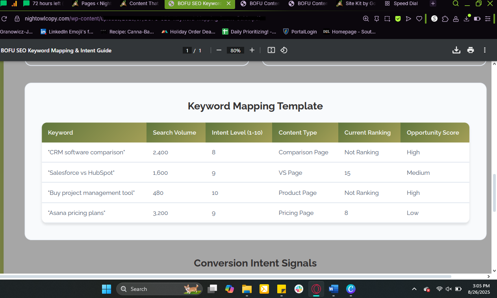The width and height of the screenshot is (497, 298).
Task: Toggle the battery saver icon in browser
Action: point(477,19)
